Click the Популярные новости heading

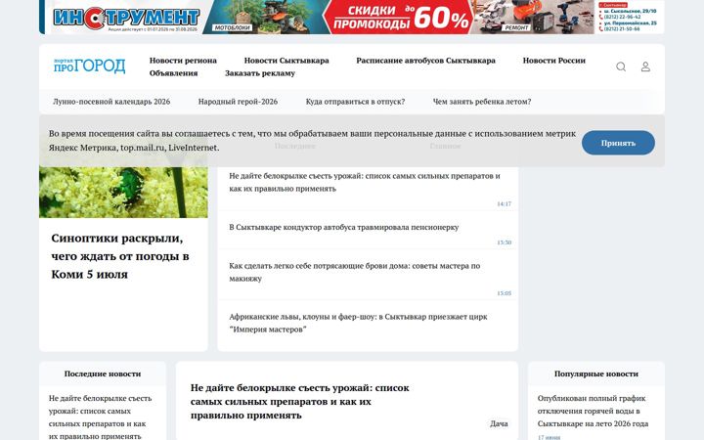pos(596,374)
